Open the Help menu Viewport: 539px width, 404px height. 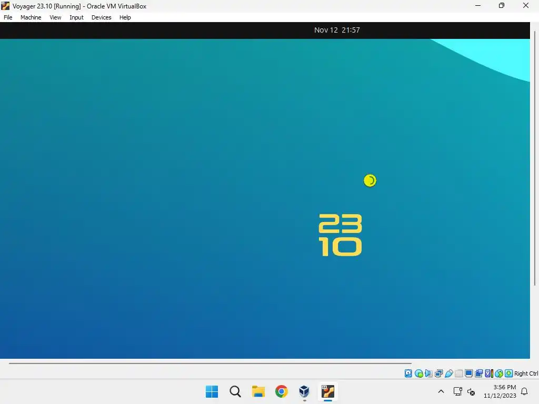click(125, 17)
